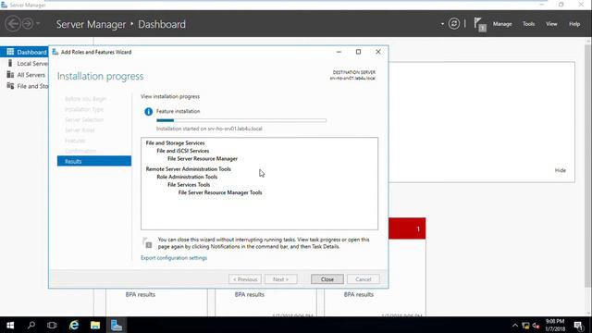Click 'File Server Resource Manager' in the list
592x333 pixels.
tap(203, 158)
